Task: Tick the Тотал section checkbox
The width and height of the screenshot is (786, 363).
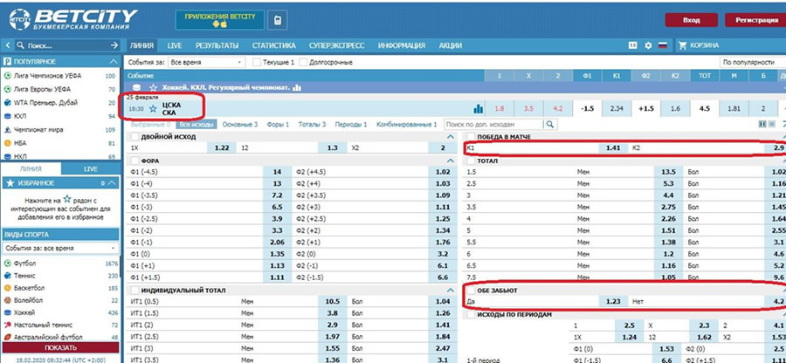Action: [x=470, y=161]
